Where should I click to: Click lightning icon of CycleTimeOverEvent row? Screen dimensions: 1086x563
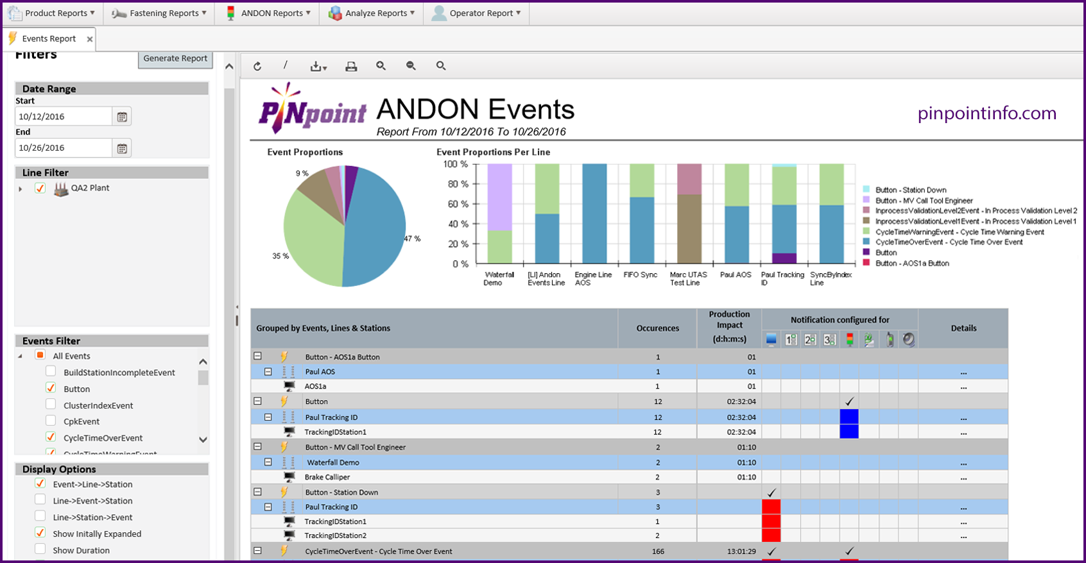284,551
